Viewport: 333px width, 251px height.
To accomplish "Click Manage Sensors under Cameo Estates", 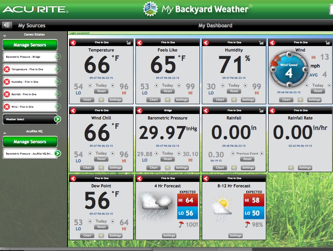I will (x=30, y=45).
